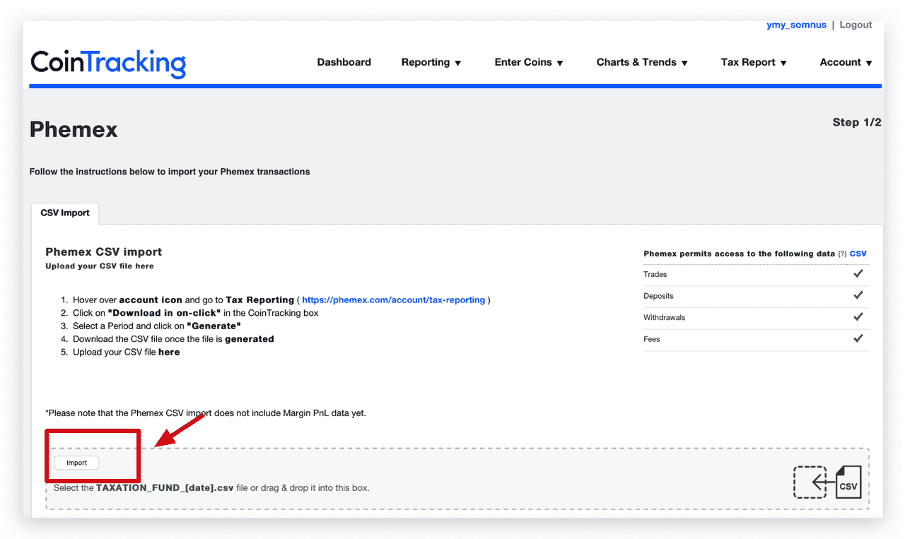This screenshot has width=905, height=539.
Task: Click the "Upload your CSV file here" text
Action: (x=100, y=266)
